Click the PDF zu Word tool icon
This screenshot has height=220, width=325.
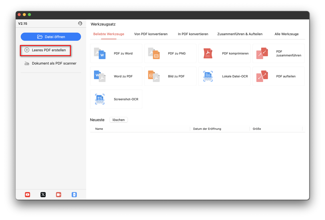pos(100,53)
